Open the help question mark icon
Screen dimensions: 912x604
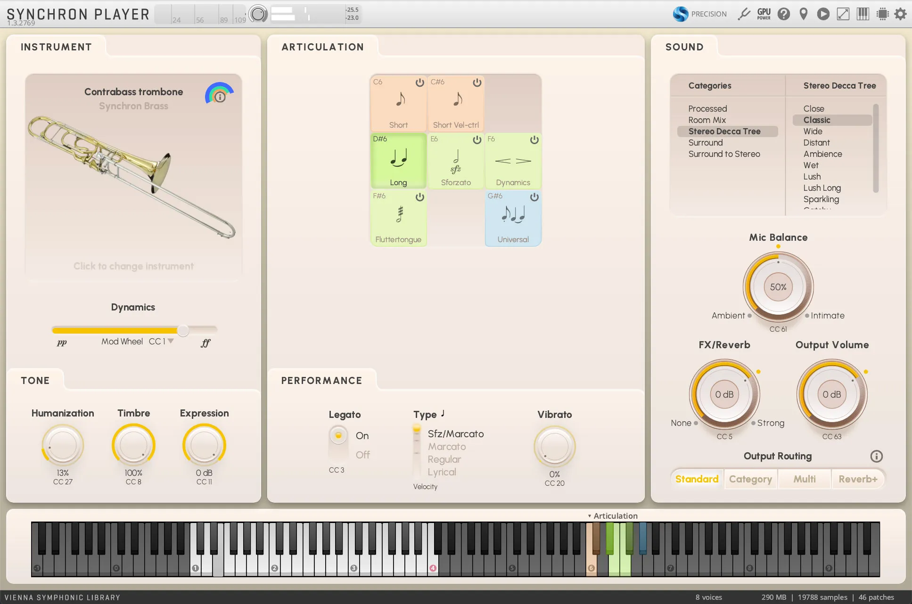click(784, 14)
